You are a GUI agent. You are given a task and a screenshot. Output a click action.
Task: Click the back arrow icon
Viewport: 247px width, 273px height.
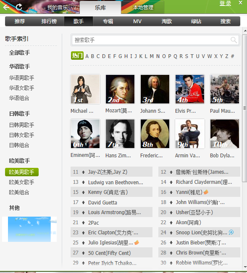click(x=6, y=7)
